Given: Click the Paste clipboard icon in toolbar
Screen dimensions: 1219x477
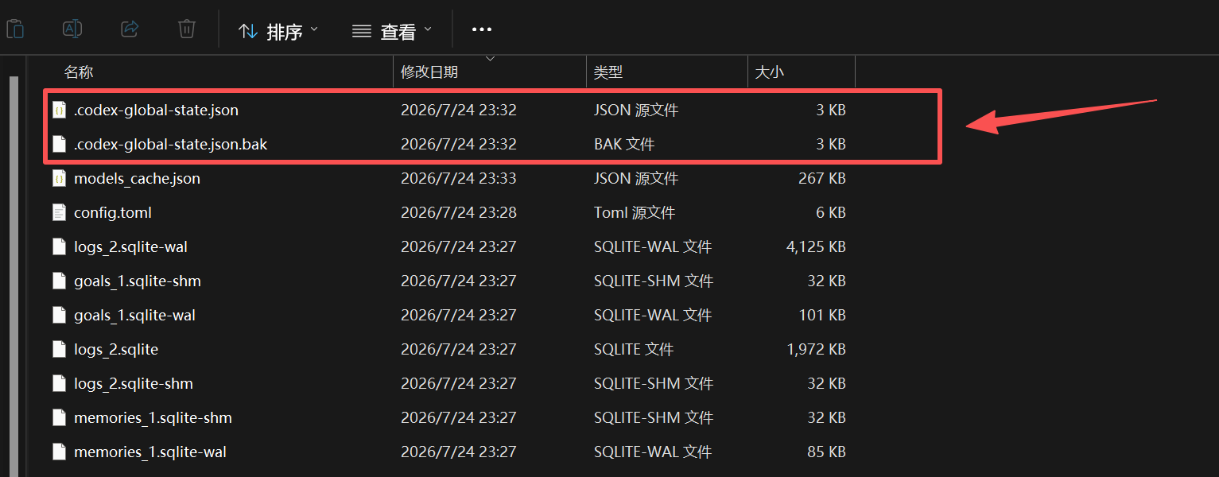Looking at the screenshot, I should pyautogui.click(x=15, y=30).
